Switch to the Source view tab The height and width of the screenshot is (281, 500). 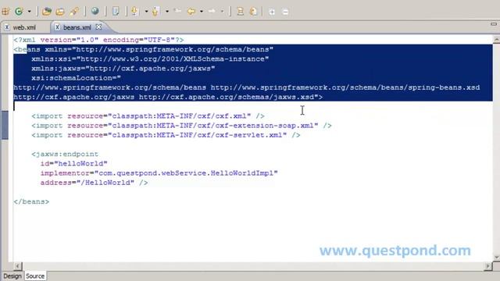click(x=35, y=276)
